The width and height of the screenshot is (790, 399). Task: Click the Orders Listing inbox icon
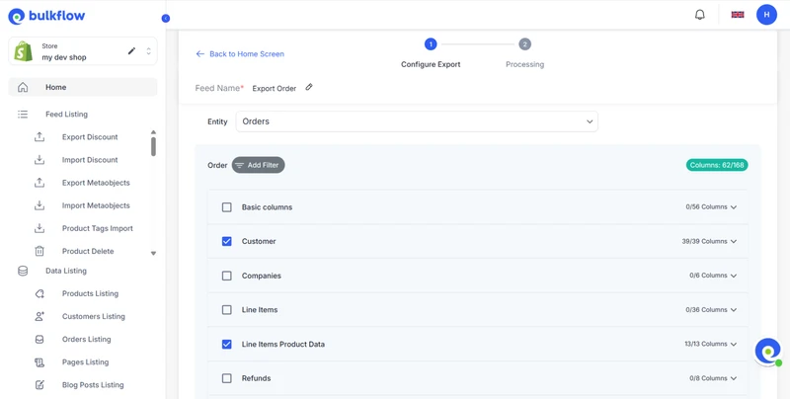pos(39,339)
